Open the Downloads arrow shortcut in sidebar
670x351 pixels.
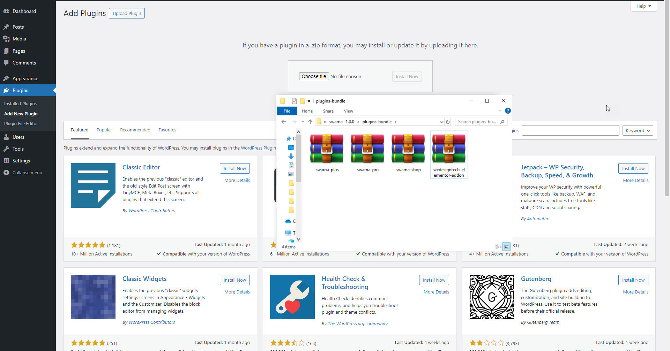[291, 157]
